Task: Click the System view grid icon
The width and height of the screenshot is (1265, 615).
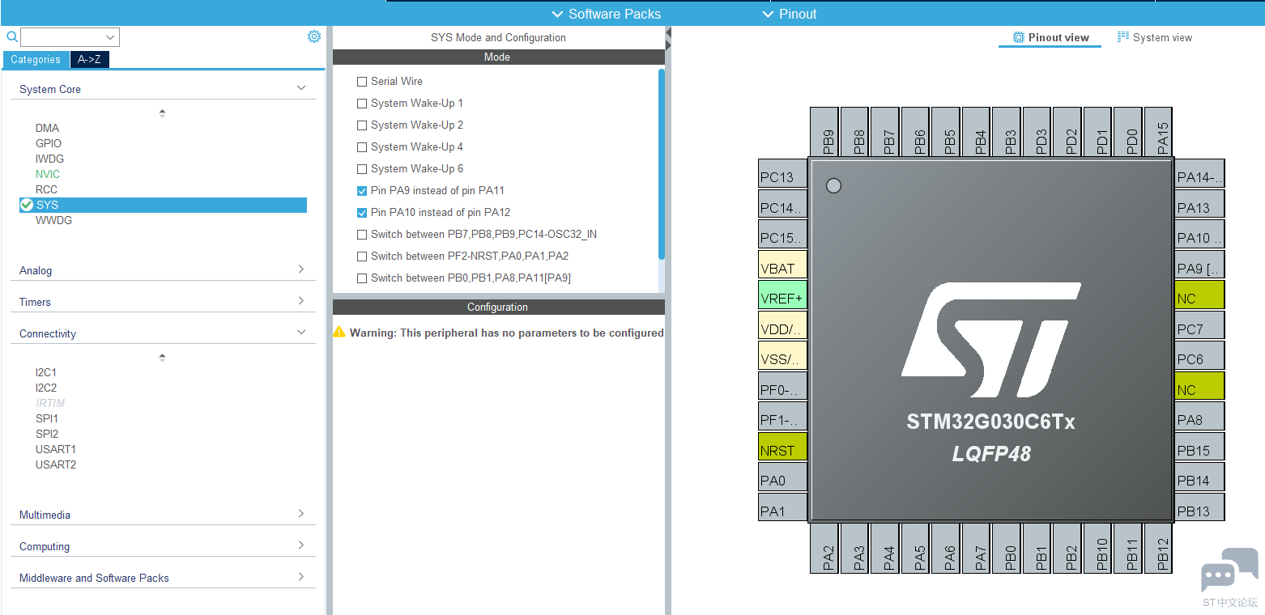Action: point(1123,37)
